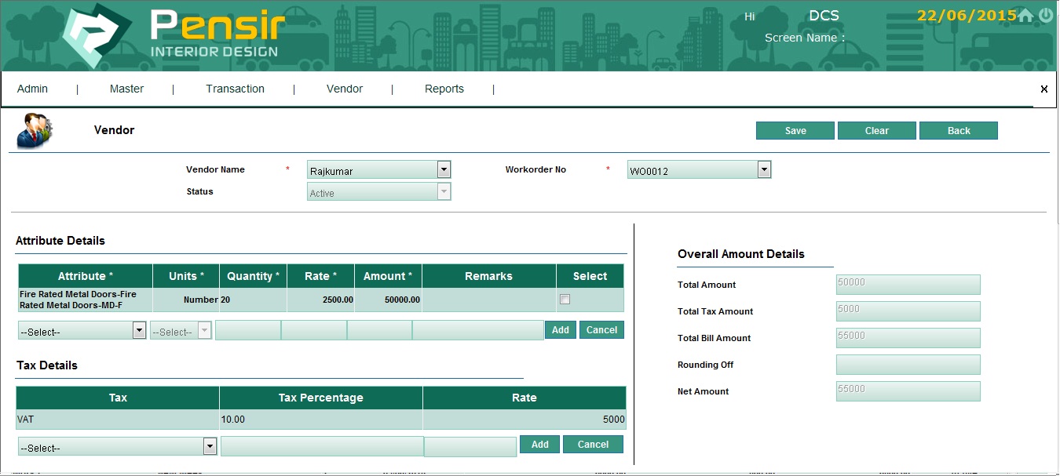Click the Rounding Off input field
Image resolution: width=1060 pixels, height=476 pixels.
click(x=908, y=365)
